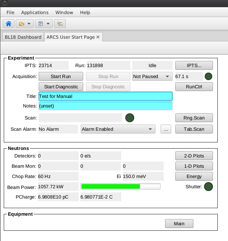Click the acquisition status LED indicator
Screen dimensions: 228x241
(208, 76)
